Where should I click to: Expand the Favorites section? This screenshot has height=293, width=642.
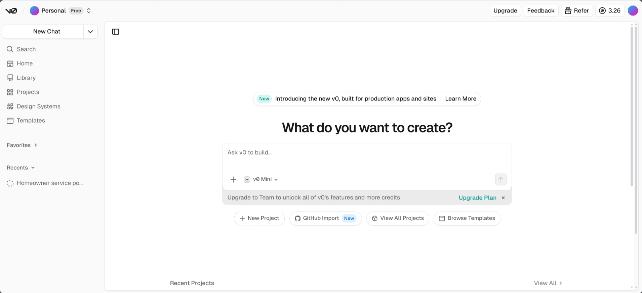[22, 145]
